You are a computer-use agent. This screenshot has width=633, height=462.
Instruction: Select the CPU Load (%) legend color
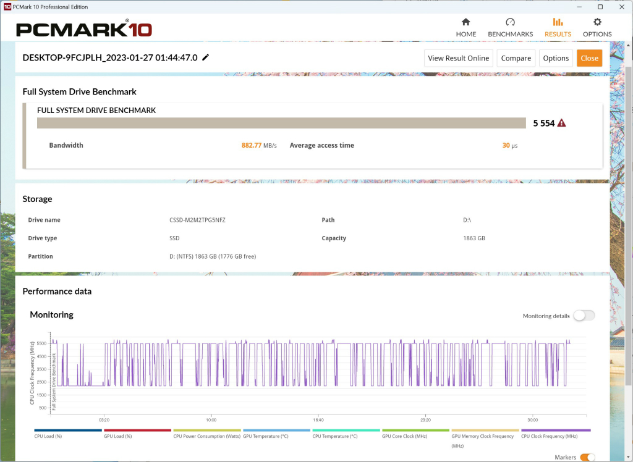[68, 430]
